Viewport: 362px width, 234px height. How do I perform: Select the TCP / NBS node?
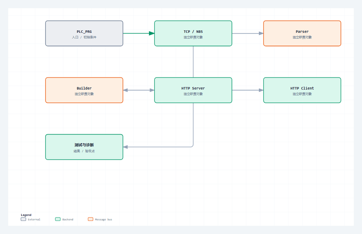(193, 33)
